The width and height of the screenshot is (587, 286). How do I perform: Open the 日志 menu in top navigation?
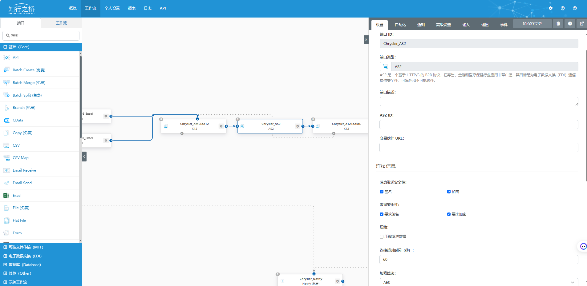(148, 8)
